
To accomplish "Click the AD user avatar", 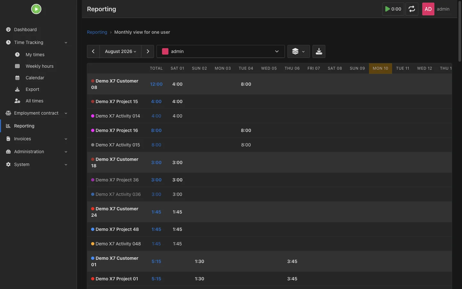I will (x=428, y=9).
